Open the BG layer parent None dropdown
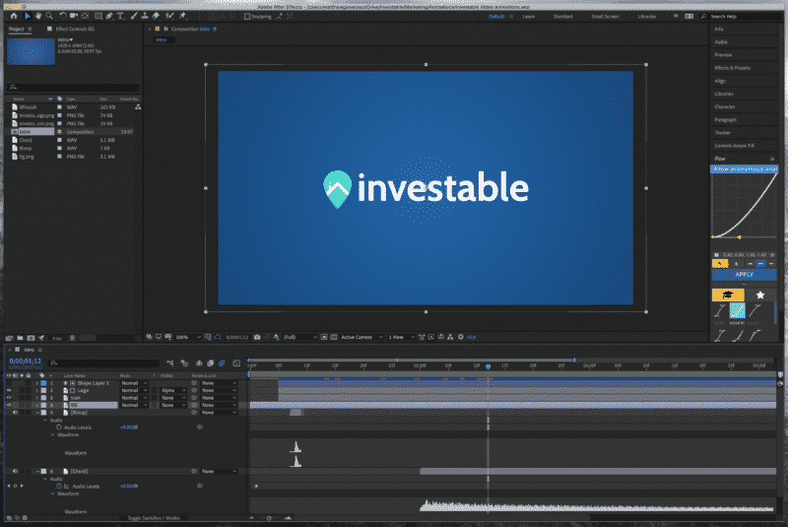 pyautogui.click(x=219, y=405)
